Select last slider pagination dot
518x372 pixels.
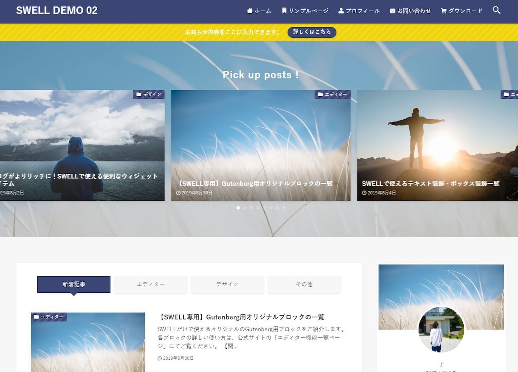click(284, 207)
